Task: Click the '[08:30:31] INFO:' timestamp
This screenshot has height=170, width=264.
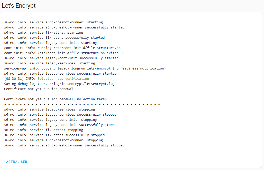Action: (x=20, y=79)
